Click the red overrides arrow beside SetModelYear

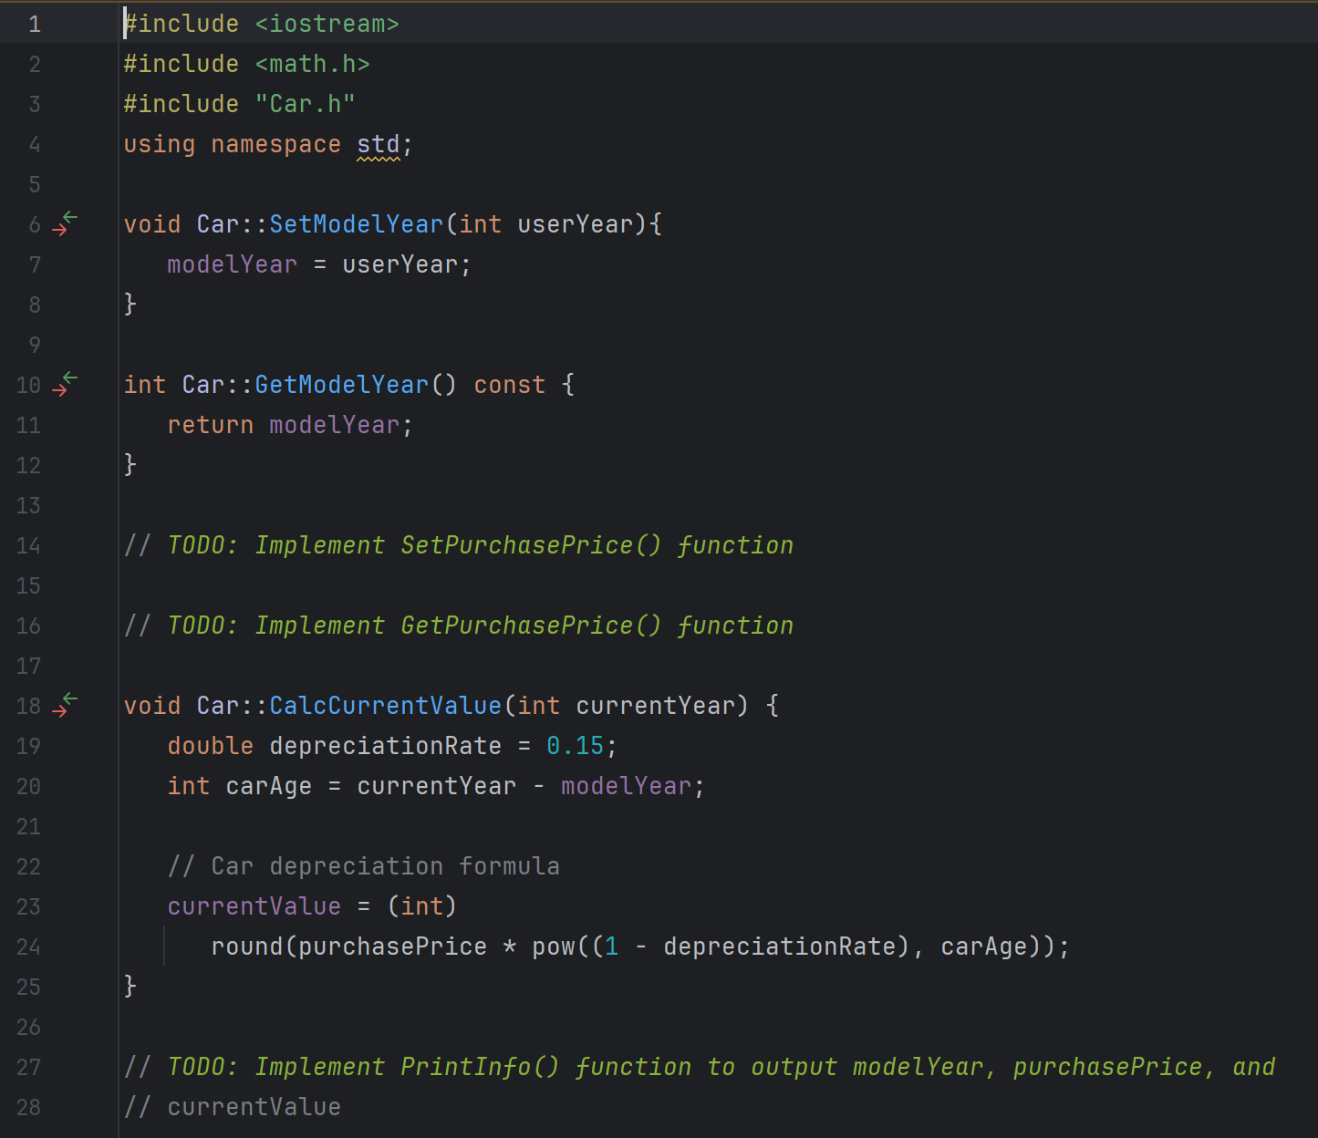pyautogui.click(x=59, y=230)
